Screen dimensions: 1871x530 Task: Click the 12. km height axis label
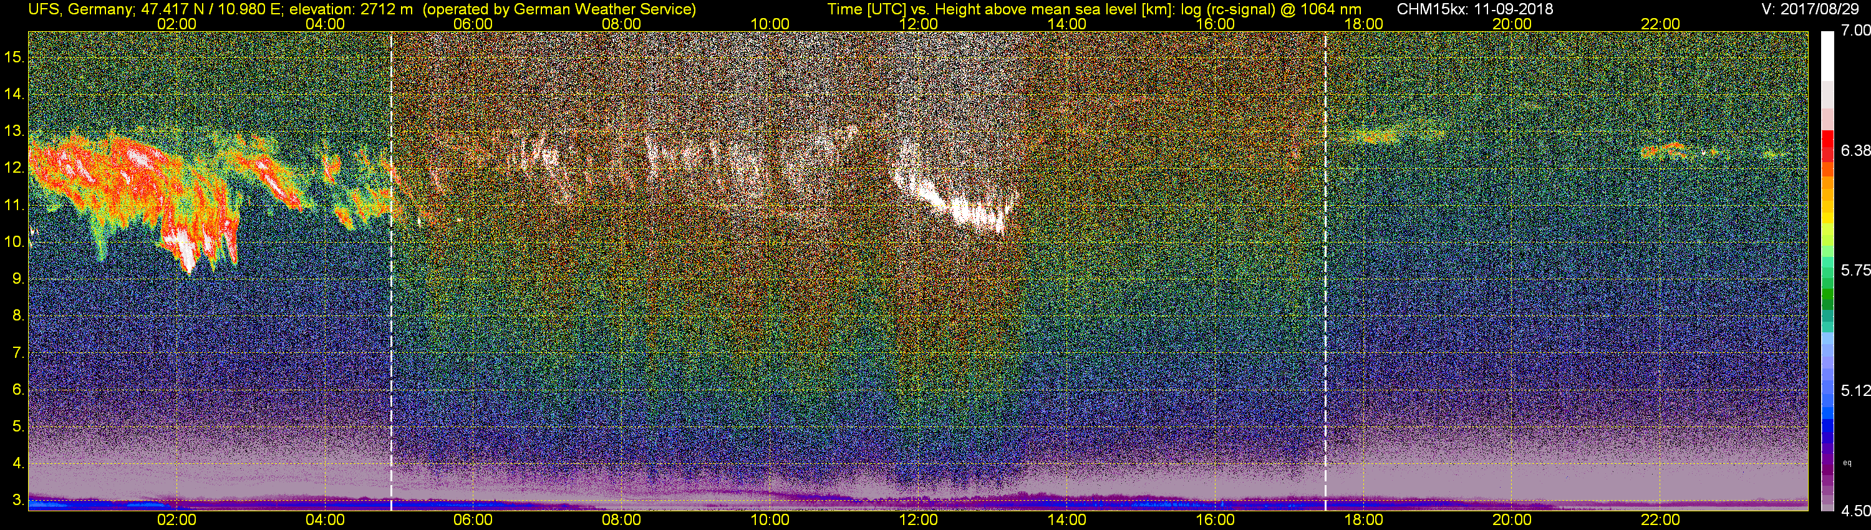click(14, 168)
